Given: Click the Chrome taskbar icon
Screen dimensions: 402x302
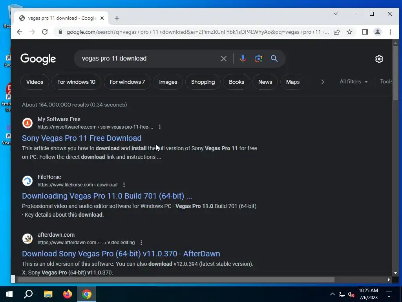Looking at the screenshot, I should click(x=87, y=294).
